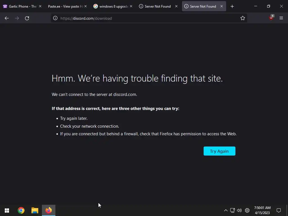The image size is (288, 216).
Task: Click the discord.com/download address field
Action: (x=149, y=18)
